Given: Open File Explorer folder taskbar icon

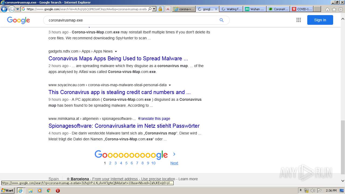Looking at the screenshot, I should (30, 190).
